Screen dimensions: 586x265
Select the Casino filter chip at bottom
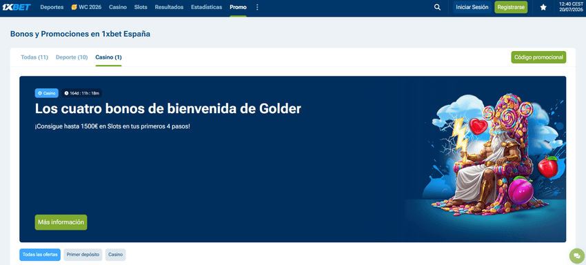click(x=116, y=255)
